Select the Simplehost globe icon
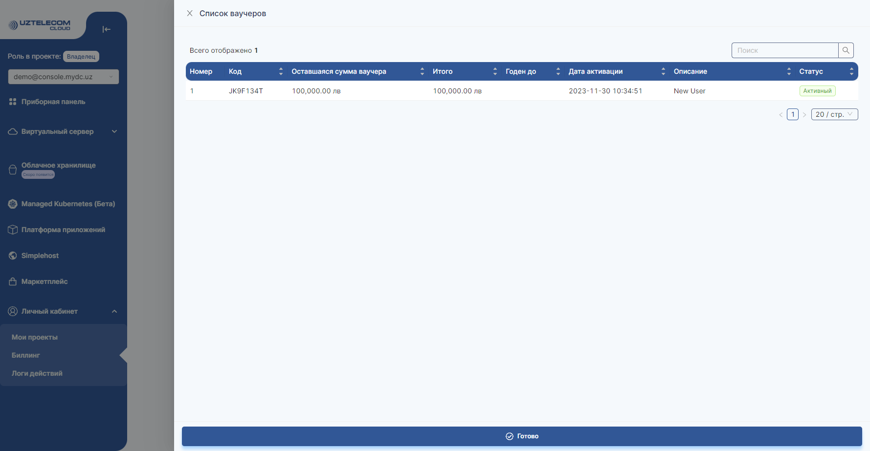 [x=12, y=255]
